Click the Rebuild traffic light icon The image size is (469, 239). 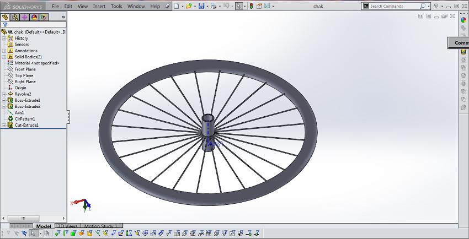(x=251, y=6)
